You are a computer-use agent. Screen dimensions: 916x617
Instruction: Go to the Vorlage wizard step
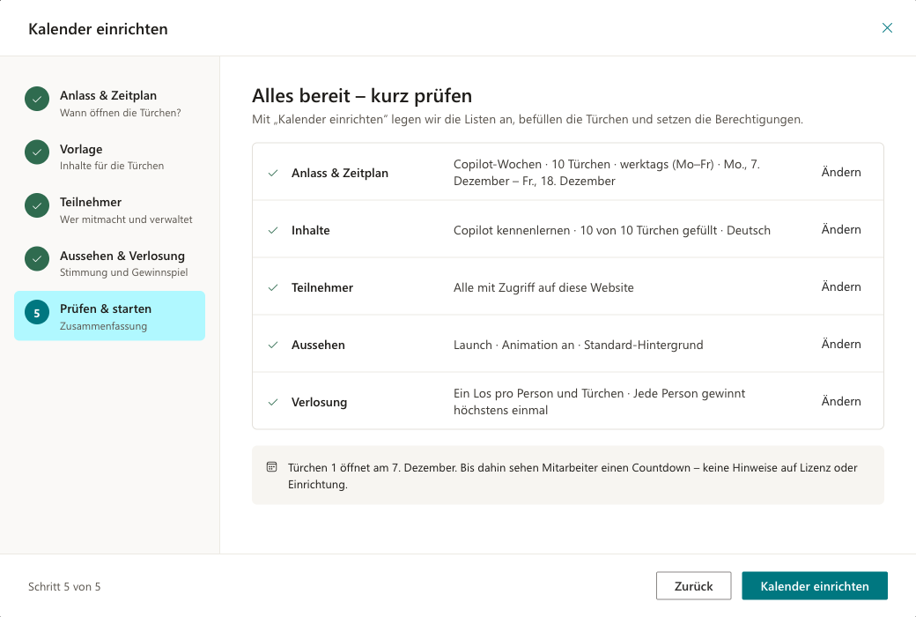[110, 156]
